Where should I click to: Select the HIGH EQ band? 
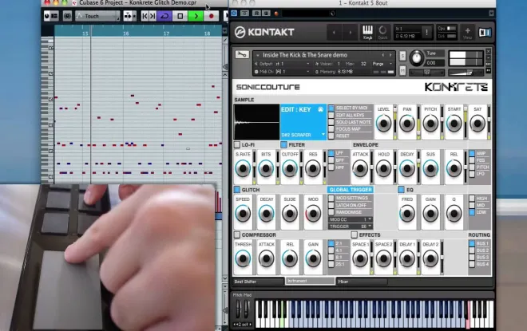coord(472,198)
